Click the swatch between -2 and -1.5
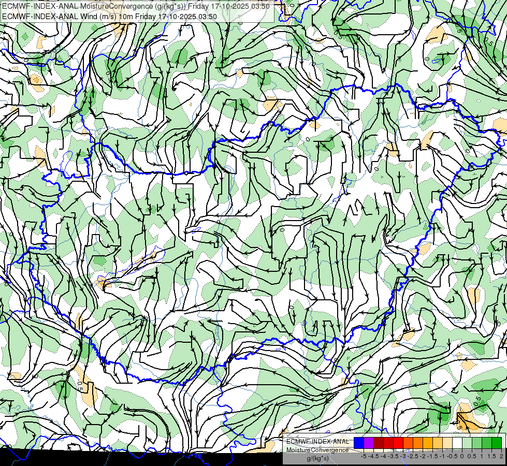This screenshot has width=507, height=466. click(427, 443)
